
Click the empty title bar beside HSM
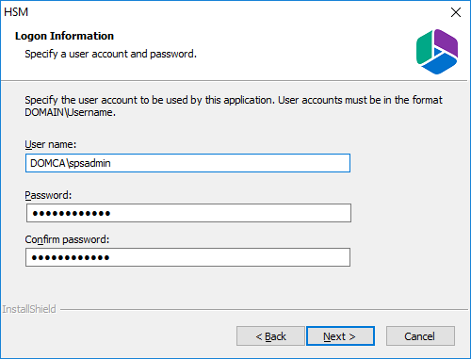point(235,12)
